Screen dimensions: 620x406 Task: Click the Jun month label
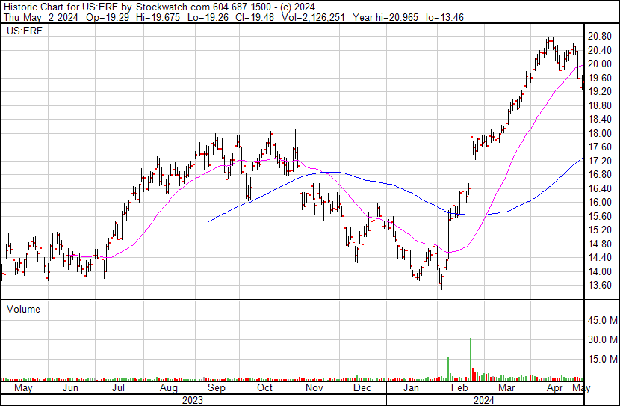tap(70, 387)
